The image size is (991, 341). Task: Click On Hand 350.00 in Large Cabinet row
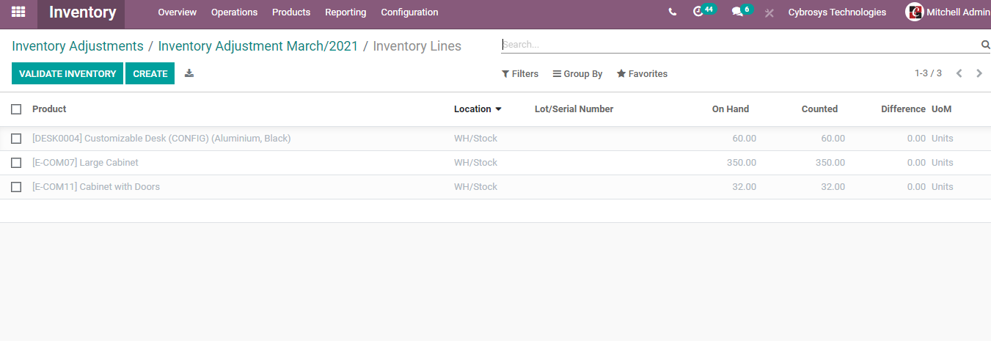(742, 163)
